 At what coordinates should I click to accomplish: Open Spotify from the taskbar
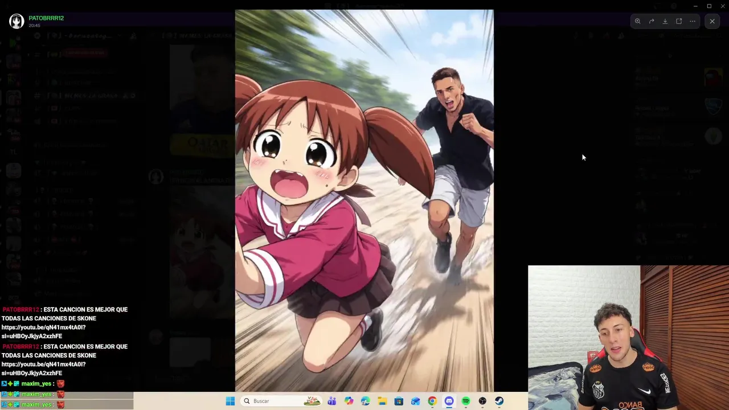point(466,401)
